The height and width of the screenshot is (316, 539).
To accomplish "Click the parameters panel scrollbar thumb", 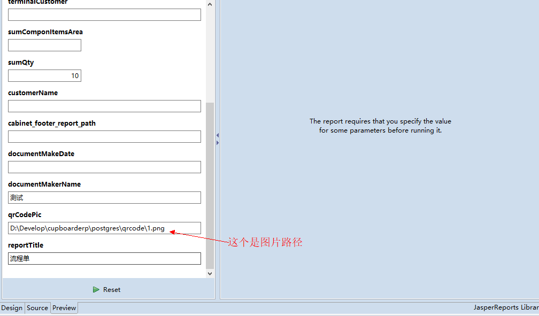I will pos(210,186).
